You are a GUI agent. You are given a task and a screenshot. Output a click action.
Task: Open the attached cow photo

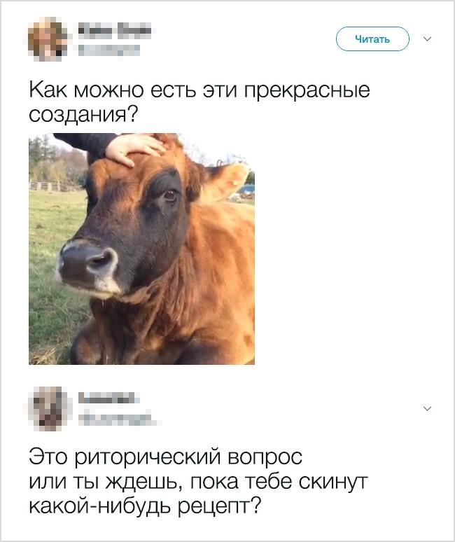[141, 249]
